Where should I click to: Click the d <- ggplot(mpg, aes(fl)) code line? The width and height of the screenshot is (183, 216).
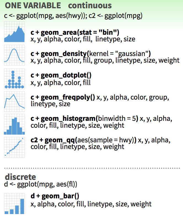pos(41,184)
